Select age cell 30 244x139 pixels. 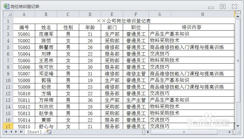tap(90, 67)
